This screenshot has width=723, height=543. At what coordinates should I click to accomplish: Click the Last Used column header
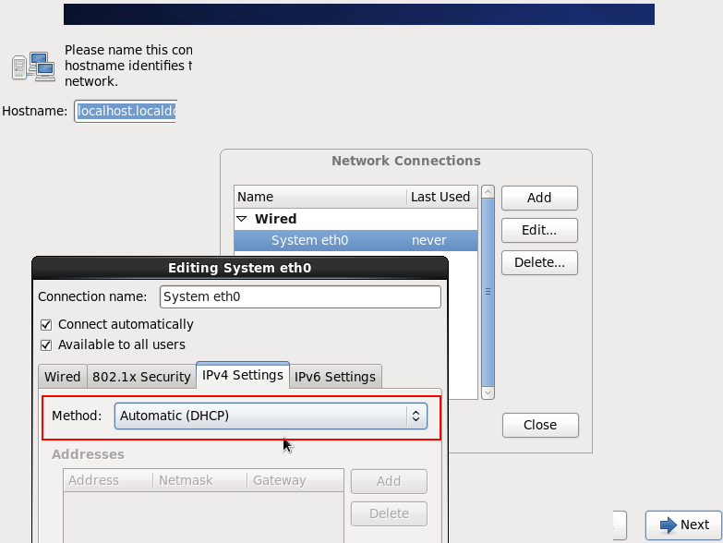pos(441,197)
